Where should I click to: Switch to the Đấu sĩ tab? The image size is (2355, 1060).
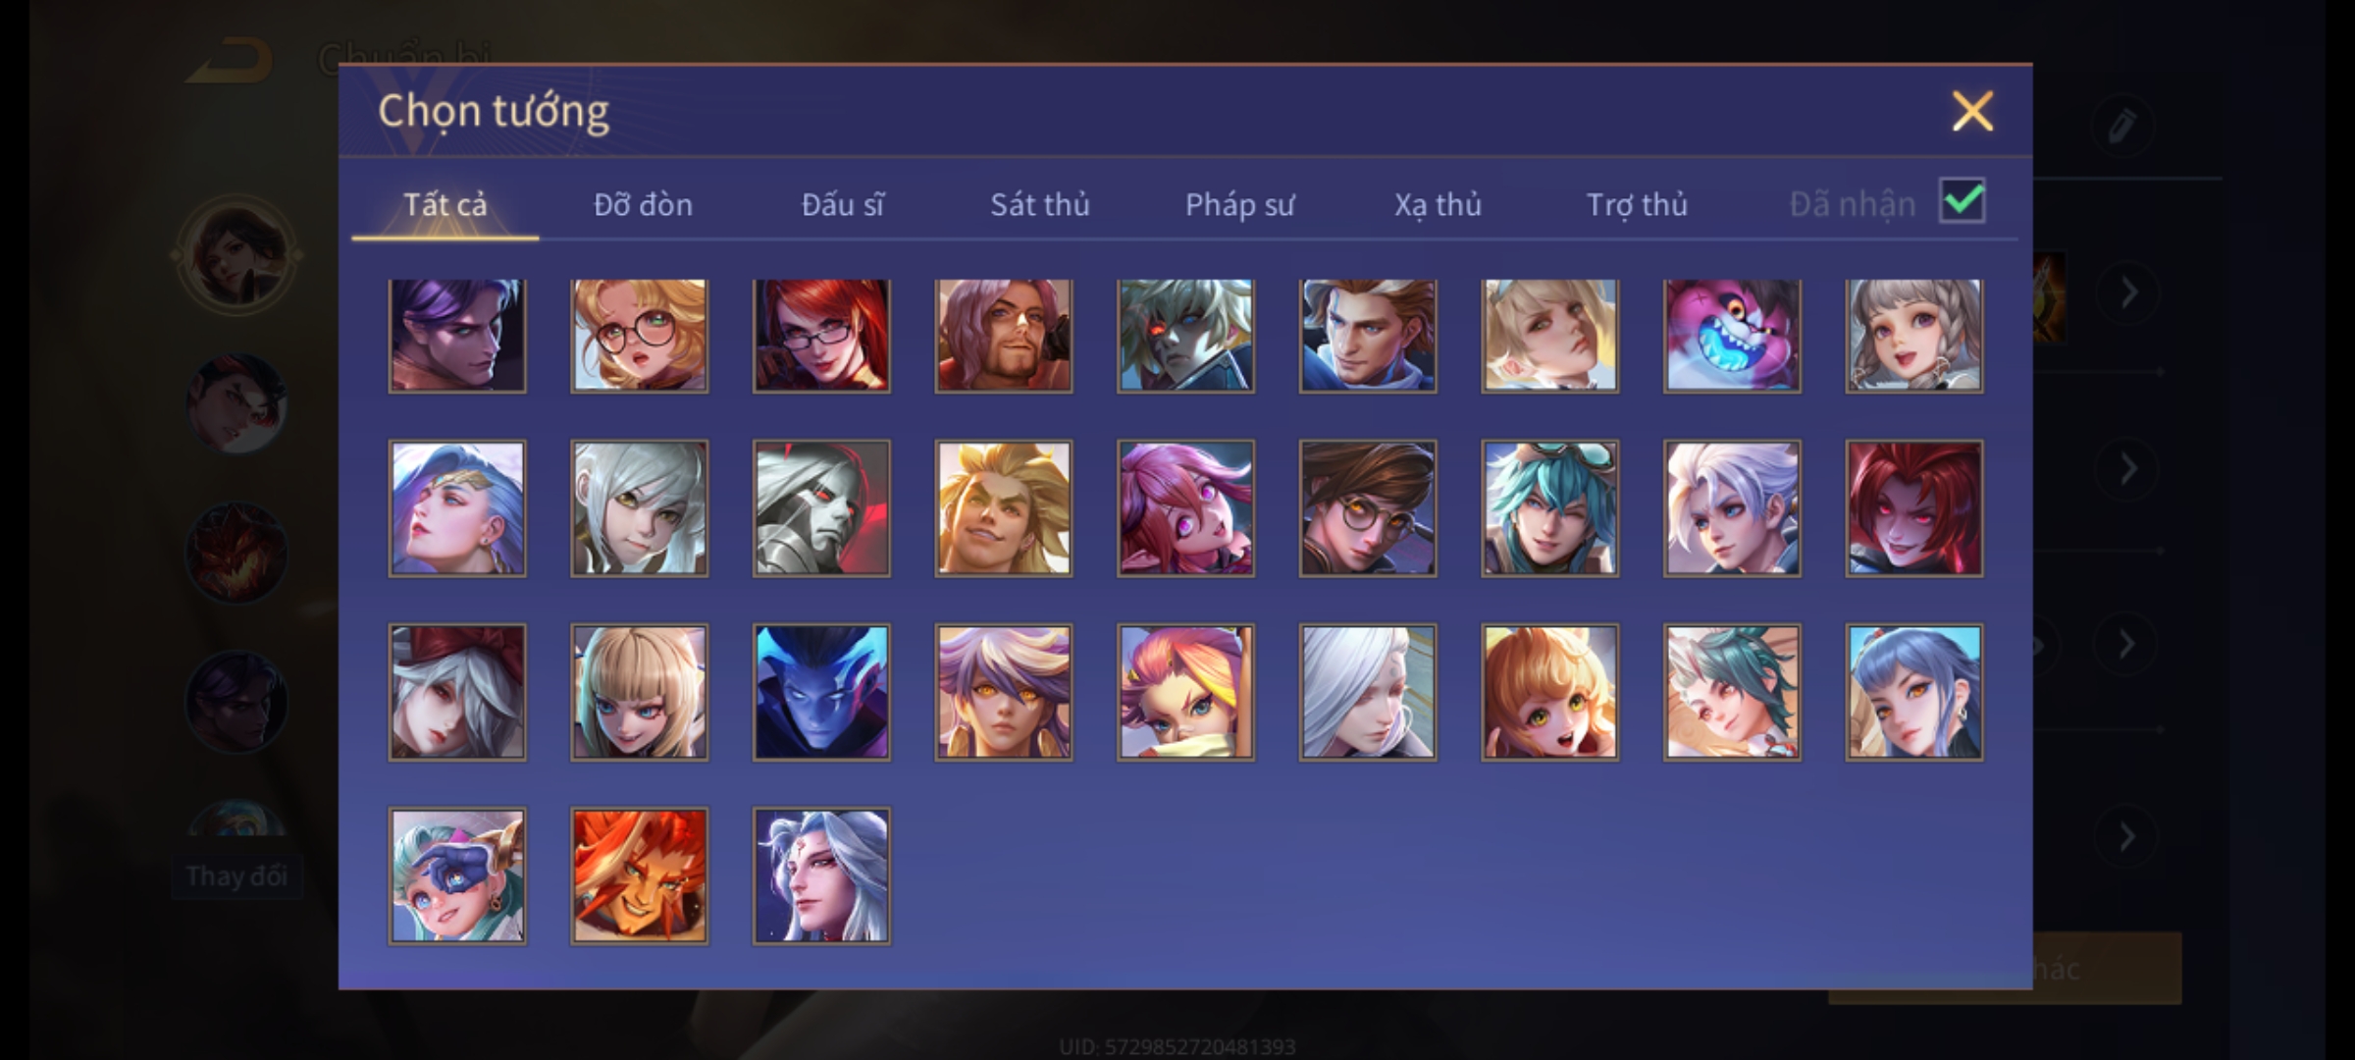(x=842, y=204)
